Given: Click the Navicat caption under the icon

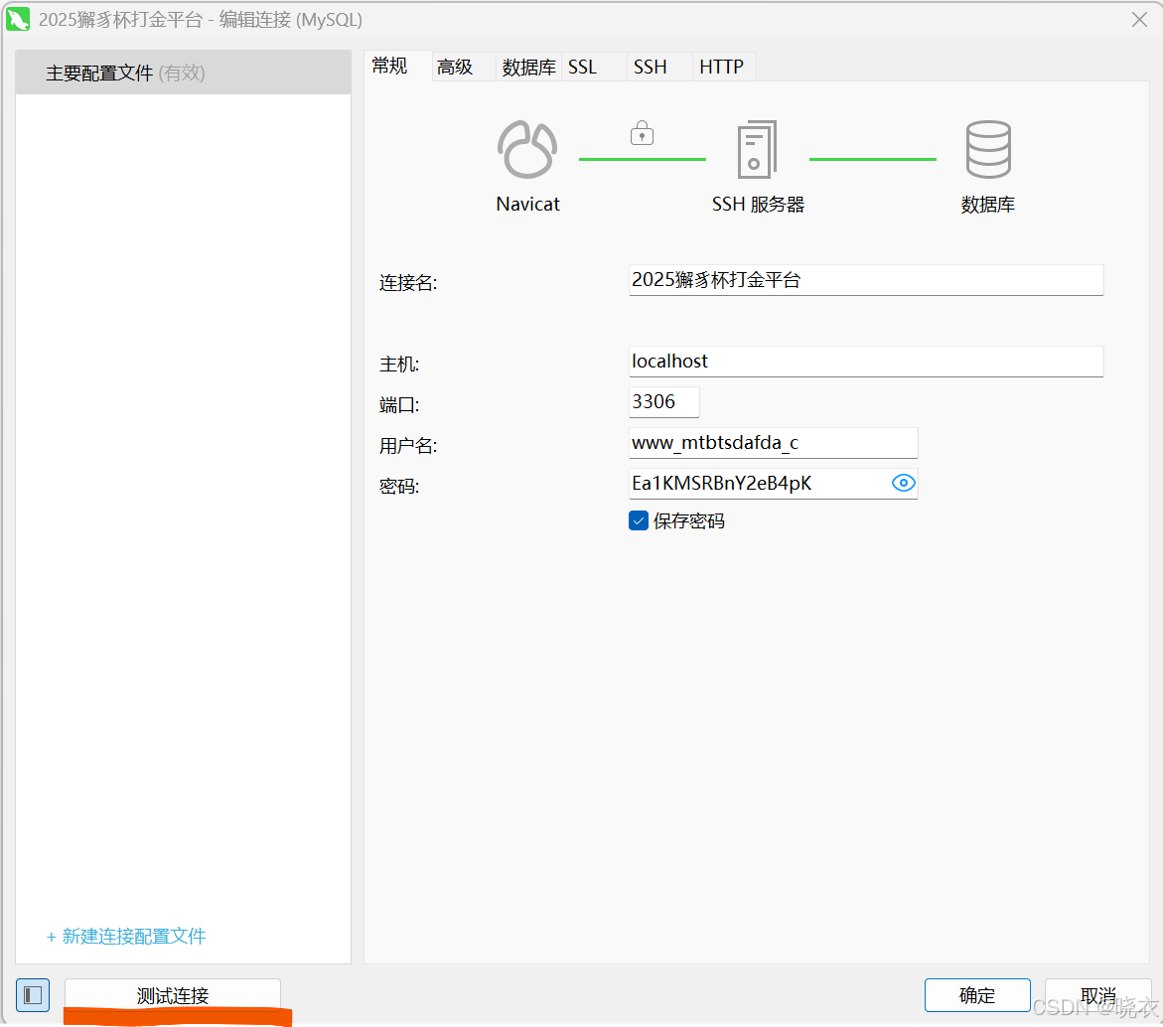Looking at the screenshot, I should (x=527, y=204).
